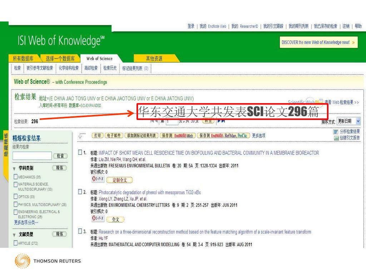Click the 电子邮件 button

(x=114, y=136)
